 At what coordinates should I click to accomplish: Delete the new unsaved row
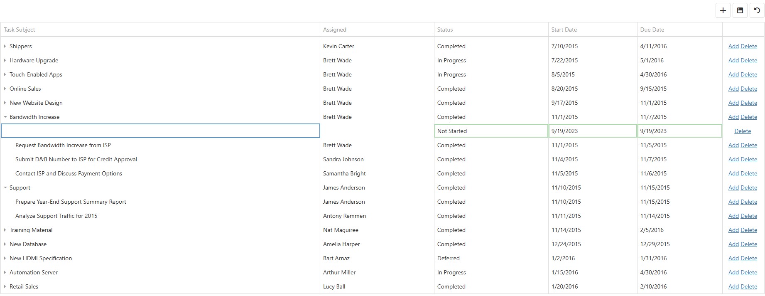coord(743,131)
